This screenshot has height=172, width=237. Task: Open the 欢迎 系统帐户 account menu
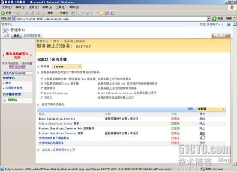tap(210, 24)
